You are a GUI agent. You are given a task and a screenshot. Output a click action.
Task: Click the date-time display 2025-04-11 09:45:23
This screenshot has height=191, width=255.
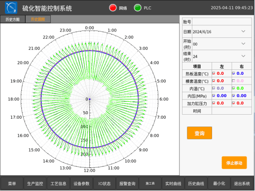click(232, 8)
